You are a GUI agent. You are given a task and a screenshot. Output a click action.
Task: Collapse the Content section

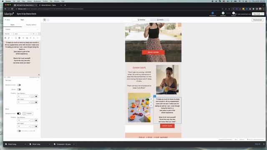click(x=38, y=30)
